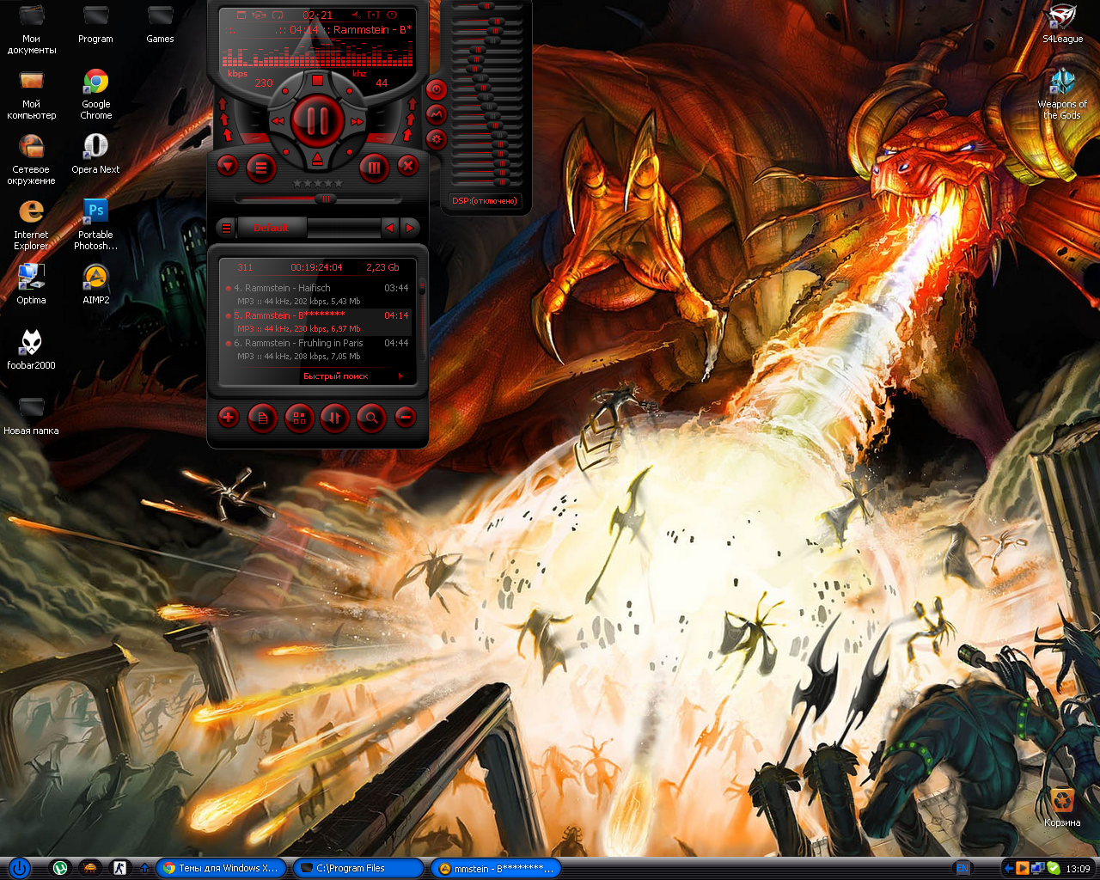Click the DSP:(отключено) button
The image size is (1100, 880).
[485, 201]
